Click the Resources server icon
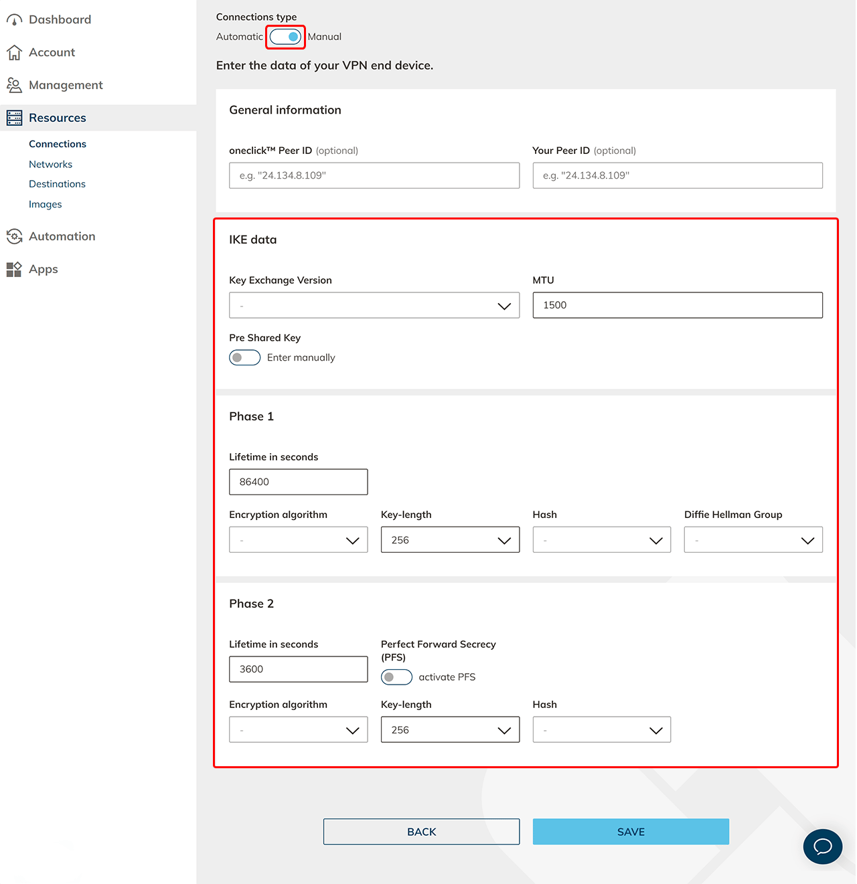The image size is (857, 884). click(14, 118)
